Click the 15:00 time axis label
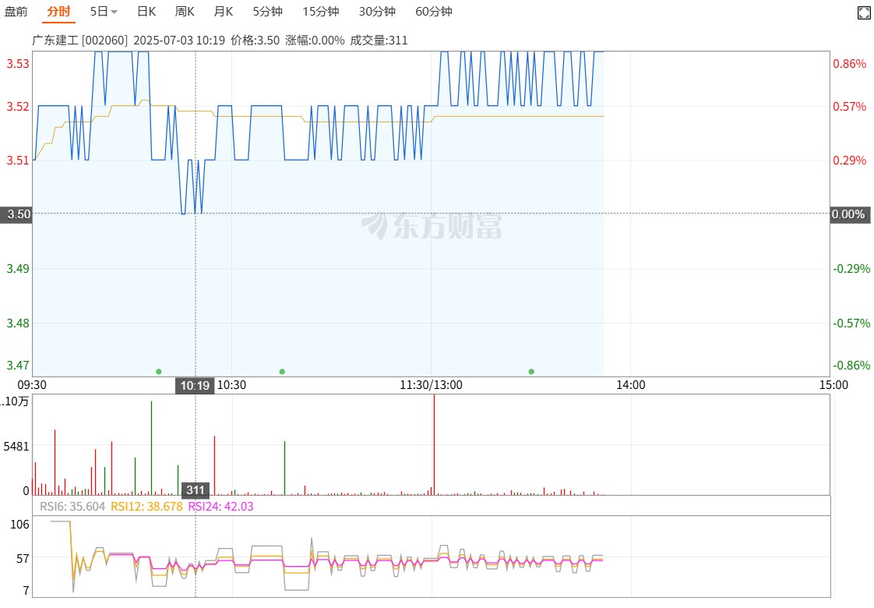Image resolution: width=874 pixels, height=608 pixels. click(x=833, y=385)
